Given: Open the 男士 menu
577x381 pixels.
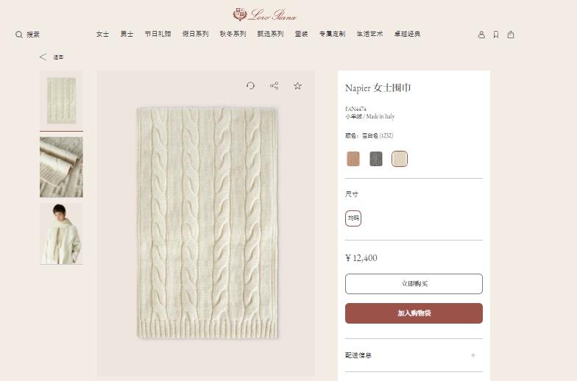Looking at the screenshot, I should click(x=127, y=35).
